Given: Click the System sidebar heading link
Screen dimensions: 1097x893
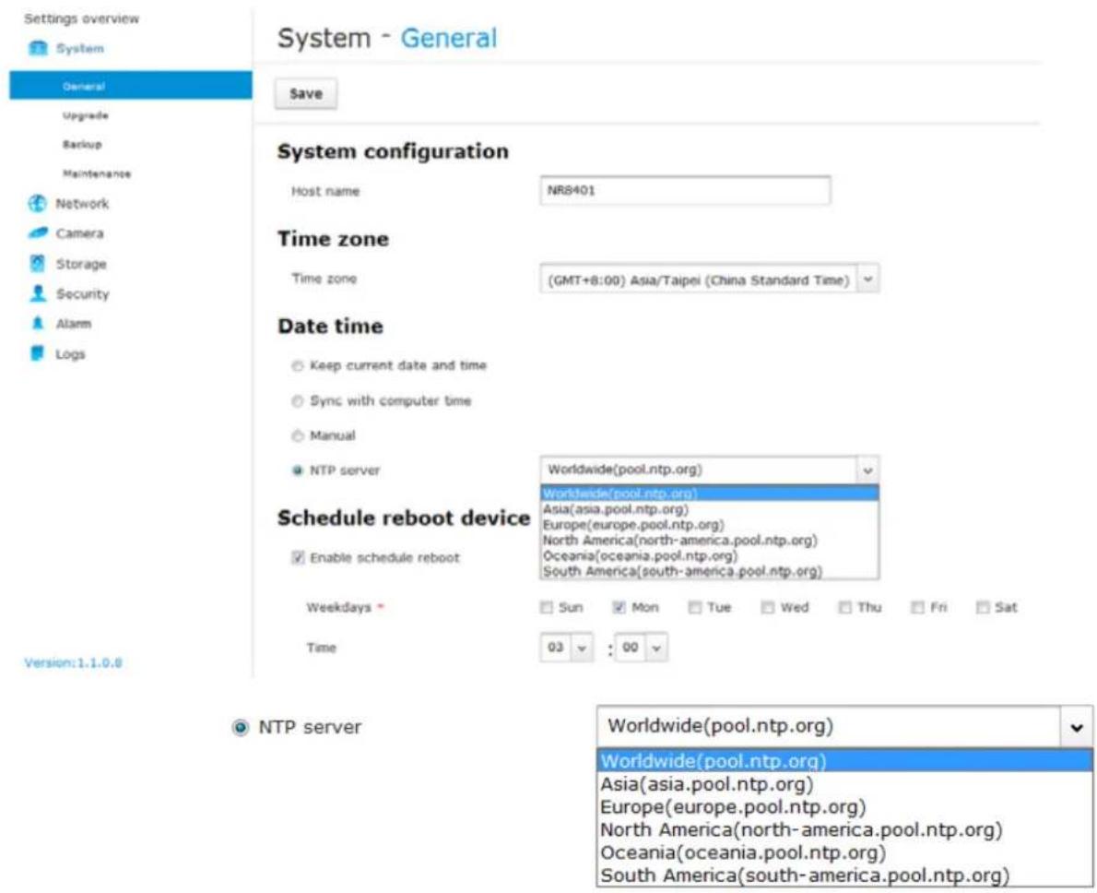Looking at the screenshot, I should (80, 48).
